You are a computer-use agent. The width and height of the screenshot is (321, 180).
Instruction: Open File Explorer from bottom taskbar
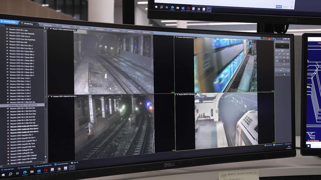32,172
